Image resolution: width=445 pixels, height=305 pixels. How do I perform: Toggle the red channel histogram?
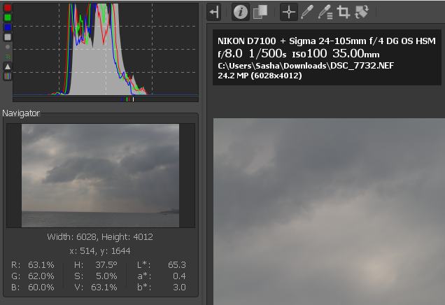click(x=8, y=8)
